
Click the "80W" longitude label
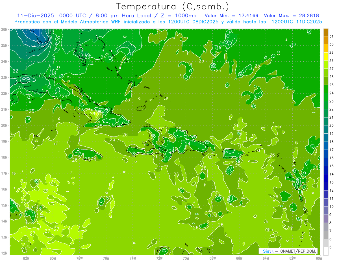pyautogui.click(x=53, y=258)
